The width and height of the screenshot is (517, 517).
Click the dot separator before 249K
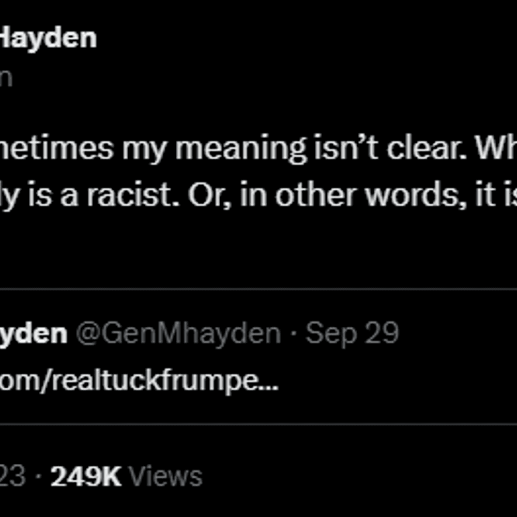[38, 477]
